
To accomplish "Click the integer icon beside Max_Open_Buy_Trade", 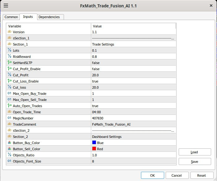I will (x=9, y=94).
